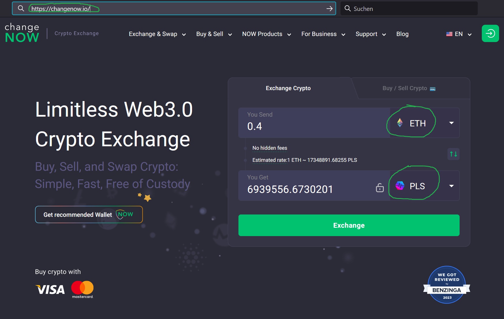Click the US flag language icon
The height and width of the screenshot is (319, 504).
tap(449, 34)
